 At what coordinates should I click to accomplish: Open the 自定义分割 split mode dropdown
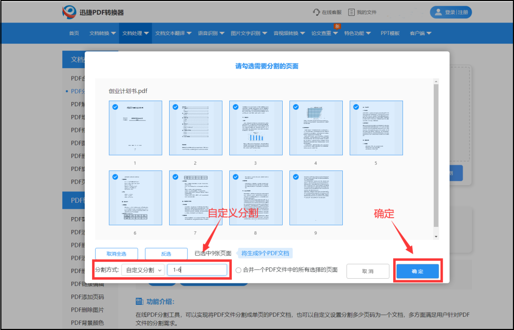click(142, 270)
